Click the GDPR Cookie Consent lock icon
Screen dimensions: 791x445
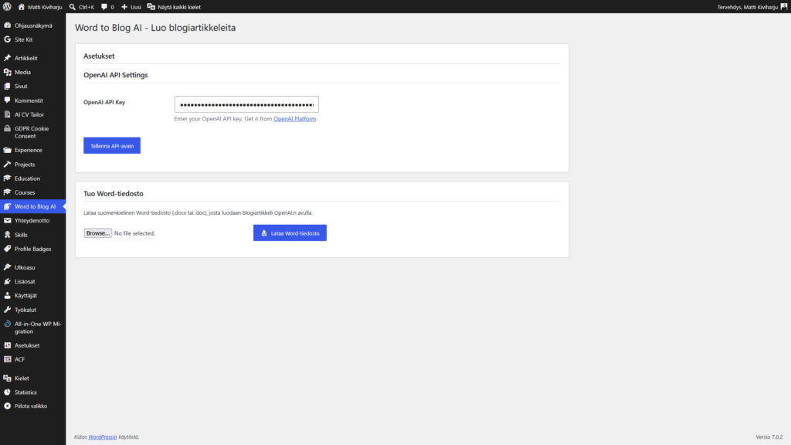coord(7,129)
